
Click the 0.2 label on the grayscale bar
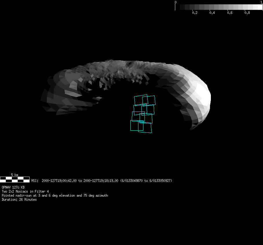[x=195, y=13]
